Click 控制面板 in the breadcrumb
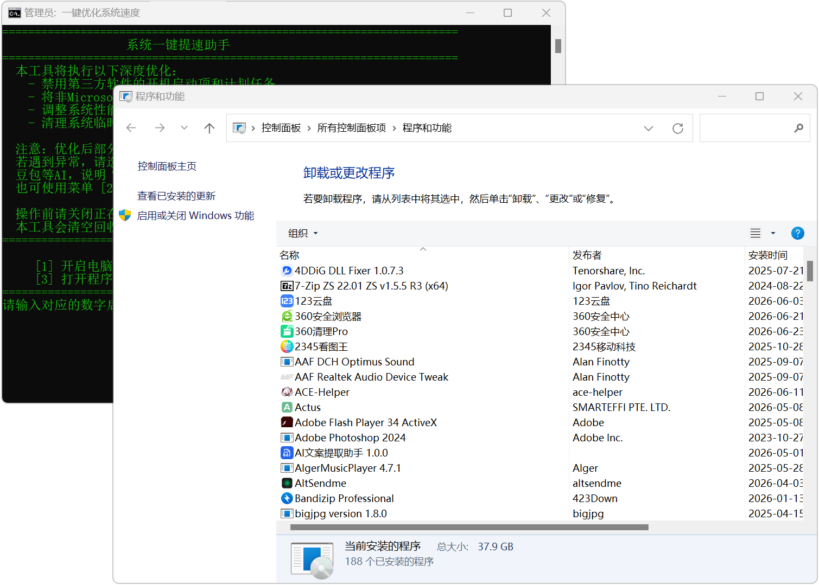The width and height of the screenshot is (819, 585). point(281,128)
